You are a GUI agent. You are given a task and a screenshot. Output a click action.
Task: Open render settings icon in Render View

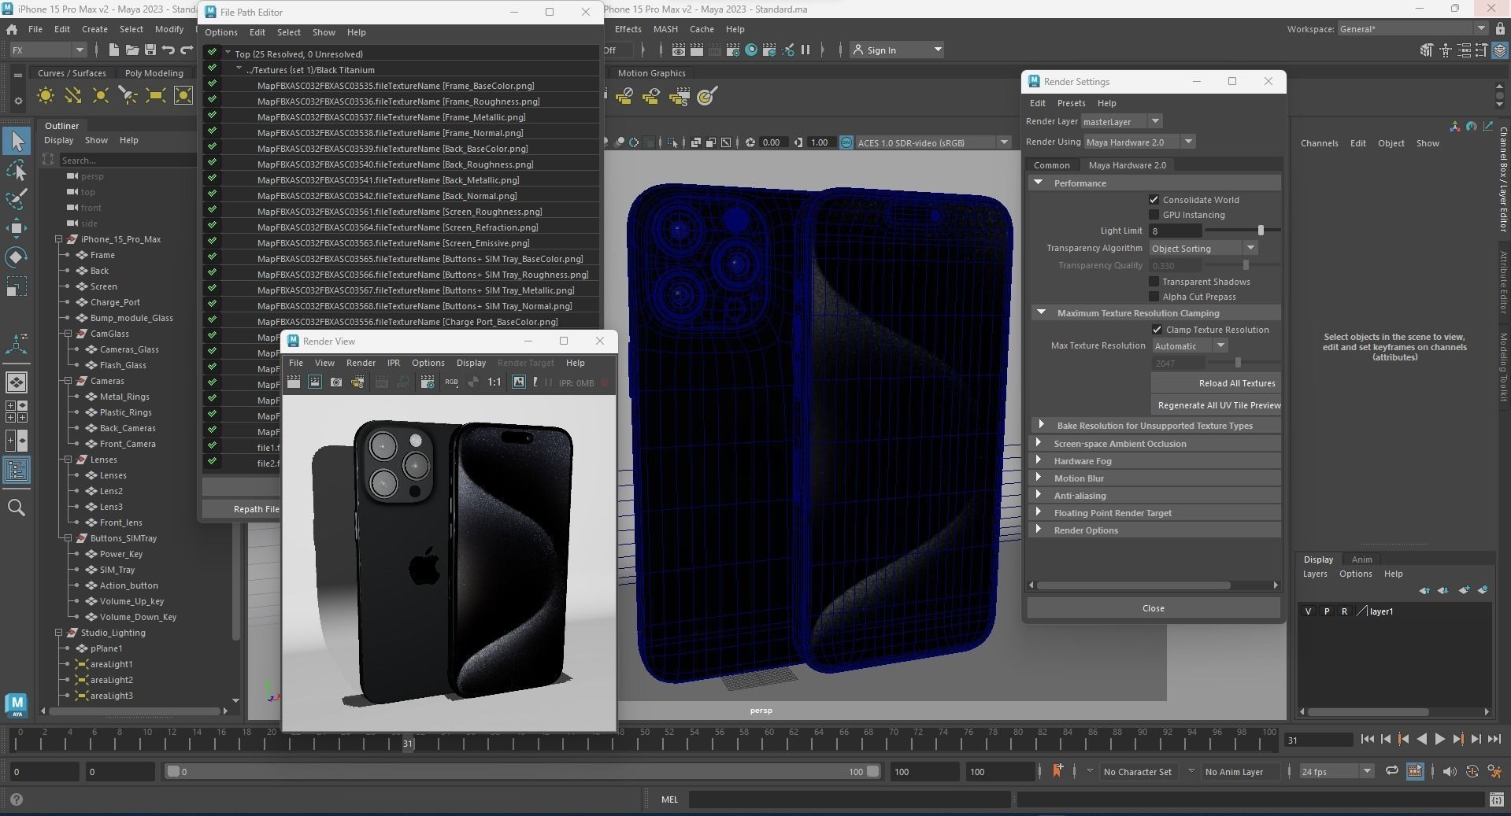click(428, 382)
